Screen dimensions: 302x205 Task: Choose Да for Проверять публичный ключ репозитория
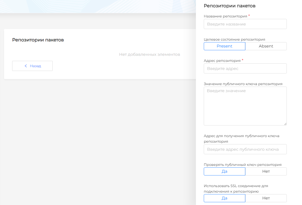click(224, 171)
